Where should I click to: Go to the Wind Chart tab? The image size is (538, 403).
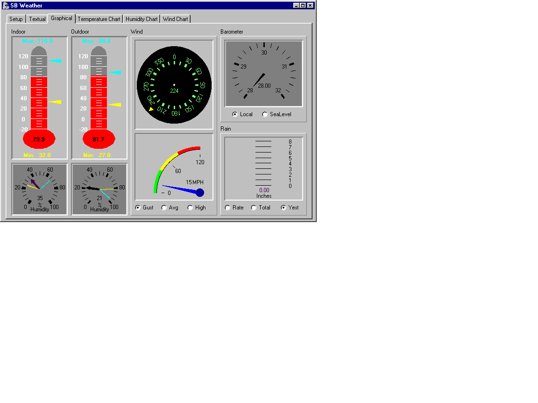(175, 19)
